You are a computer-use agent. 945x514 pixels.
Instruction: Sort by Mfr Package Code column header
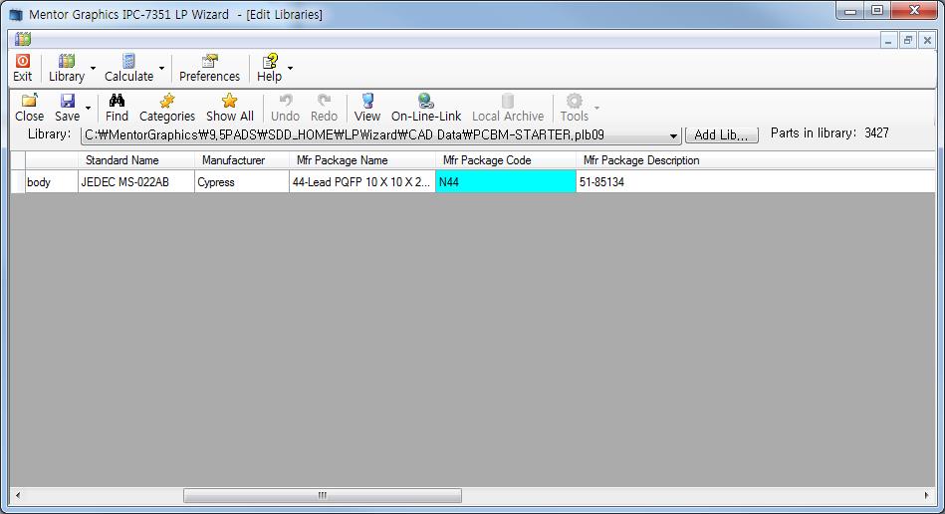pos(506,160)
